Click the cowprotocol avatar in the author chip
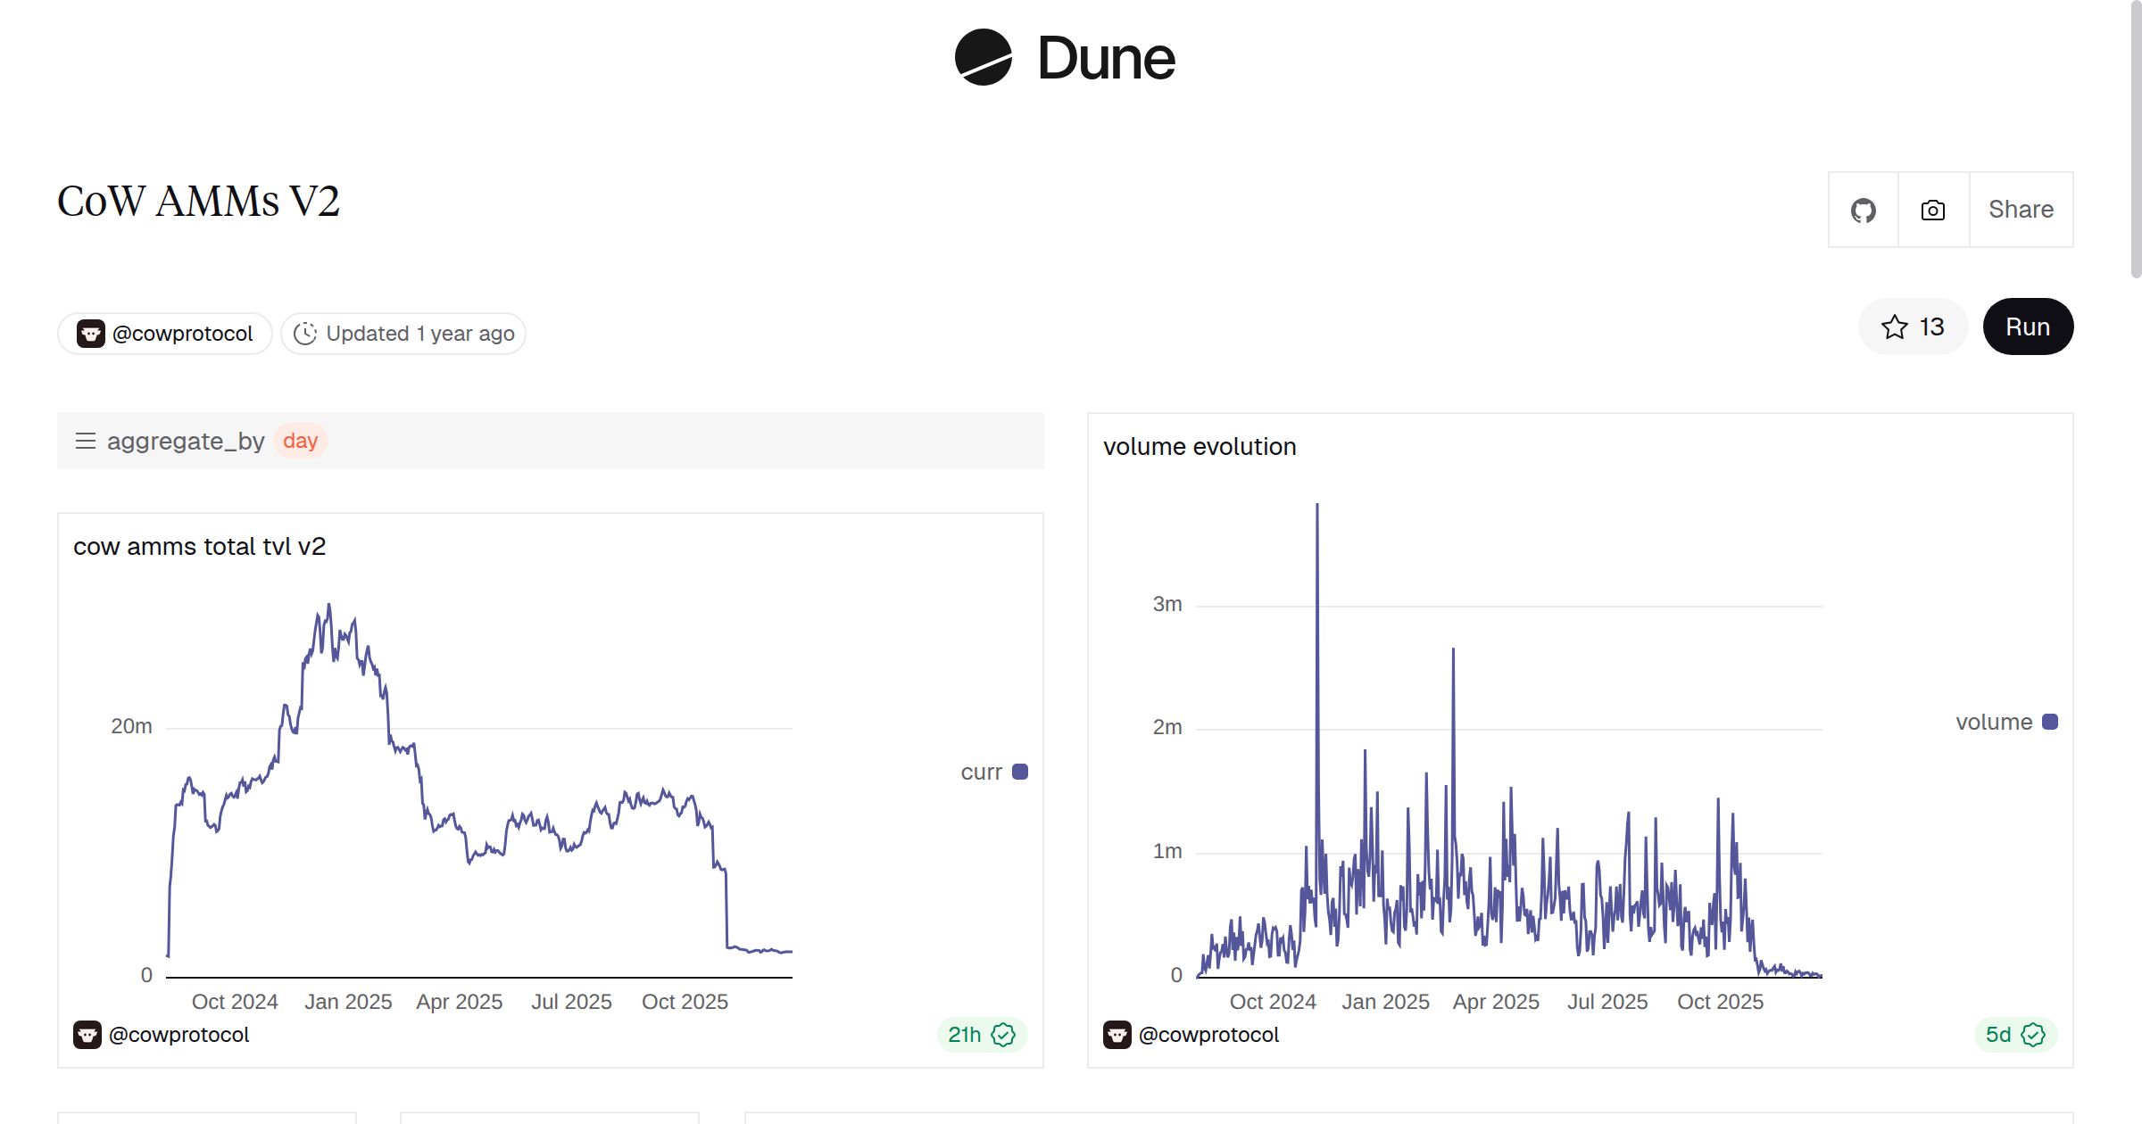 pyautogui.click(x=90, y=334)
